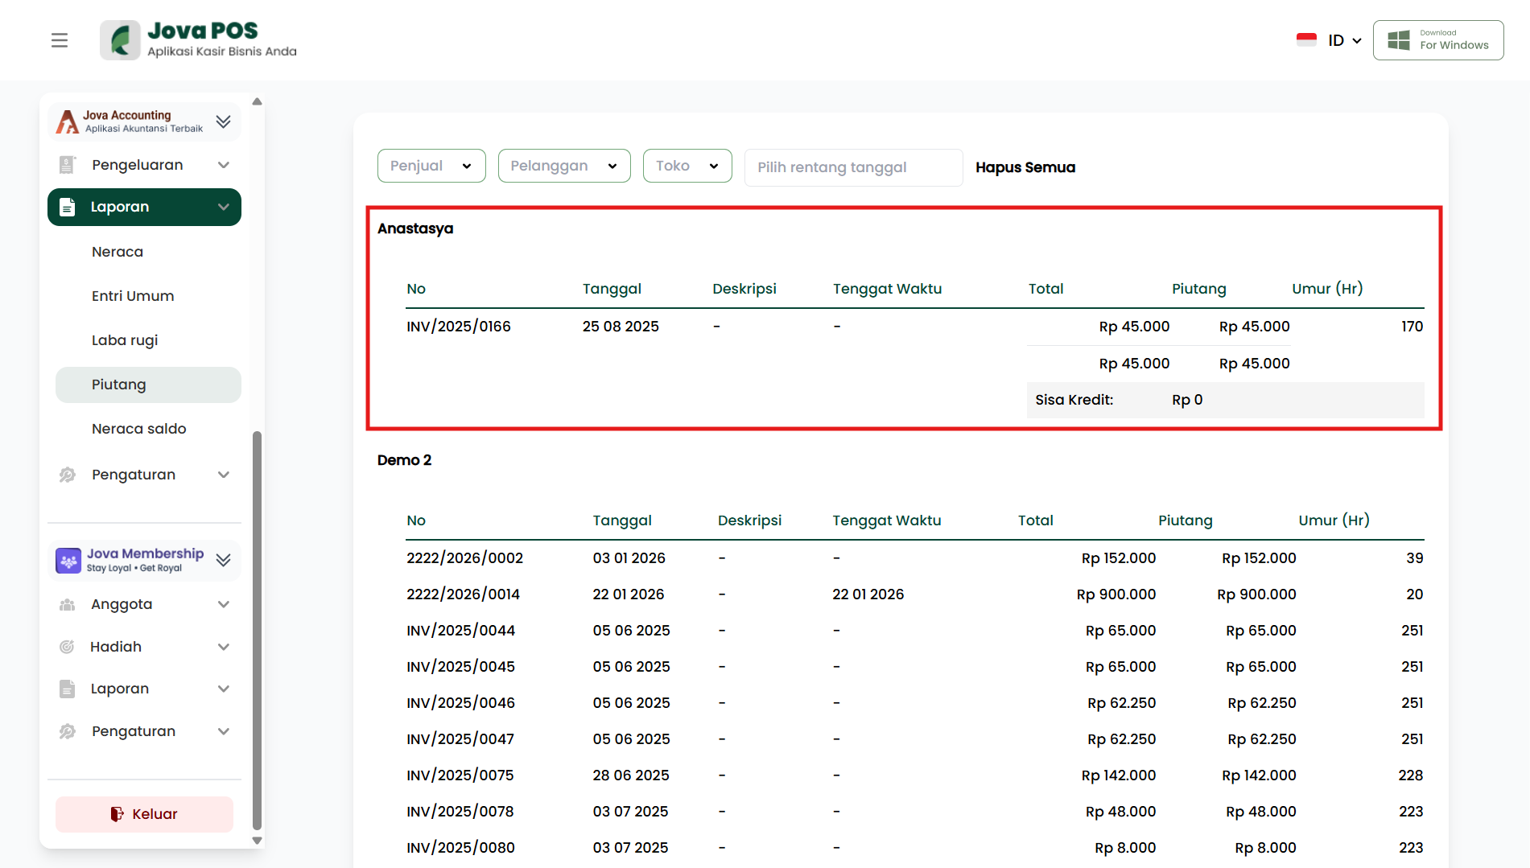1530x868 pixels.
Task: Click the Jova Accounting logo icon
Action: 68,121
